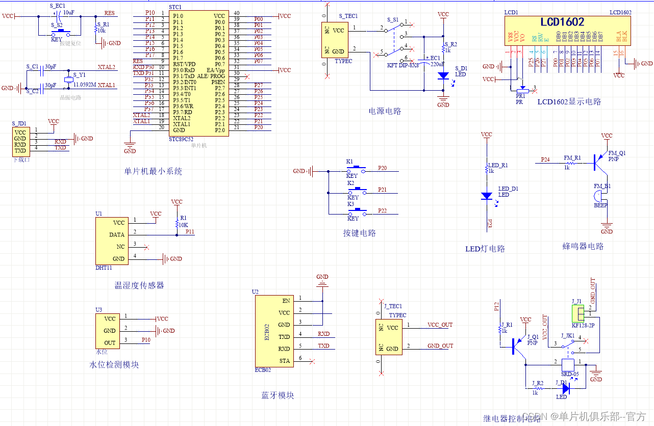The image size is (654, 426).
Task: Click the S_C2 30pF capacitor
Action: click(x=42, y=88)
